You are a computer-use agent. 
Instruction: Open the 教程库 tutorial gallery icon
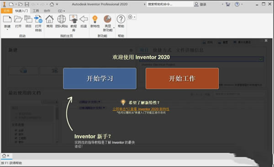74,19
